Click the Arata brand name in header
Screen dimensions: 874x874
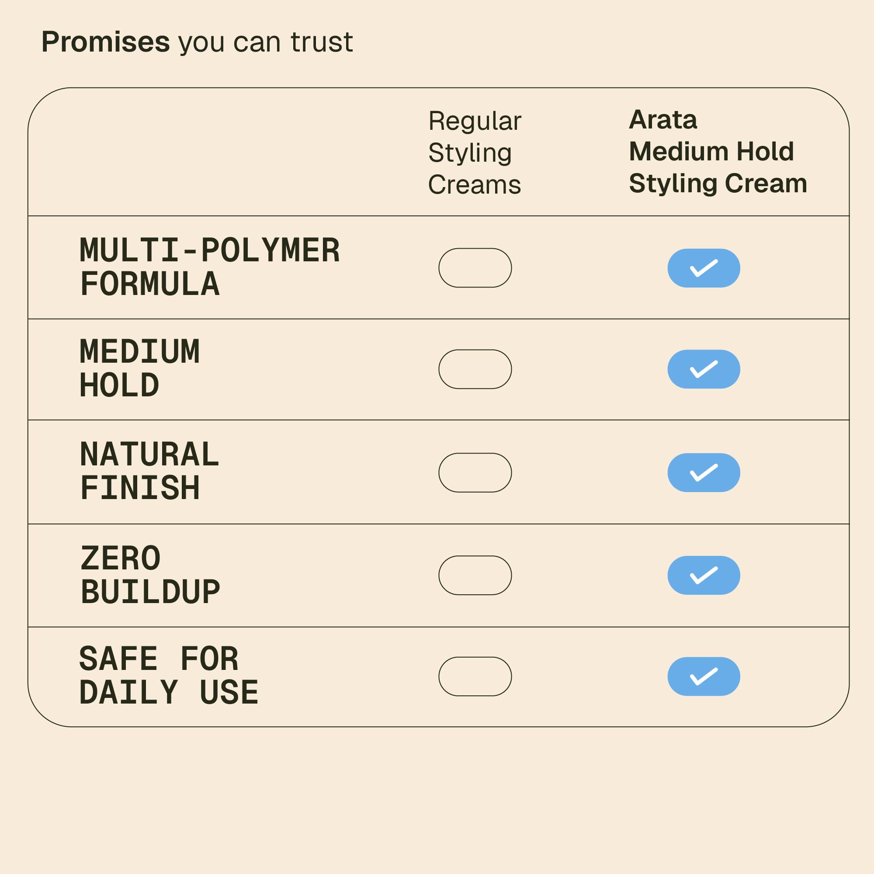point(663,120)
